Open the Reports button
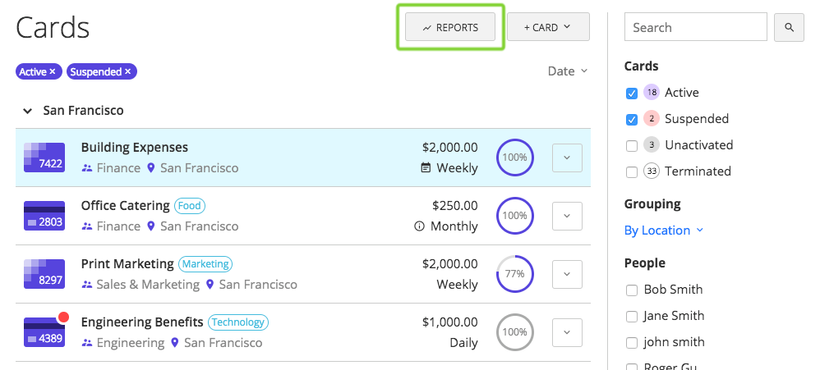Viewport: 820px width, 370px height. pos(450,27)
